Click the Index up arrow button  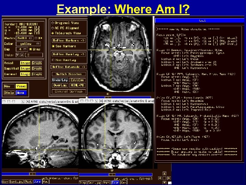click(x=22, y=55)
